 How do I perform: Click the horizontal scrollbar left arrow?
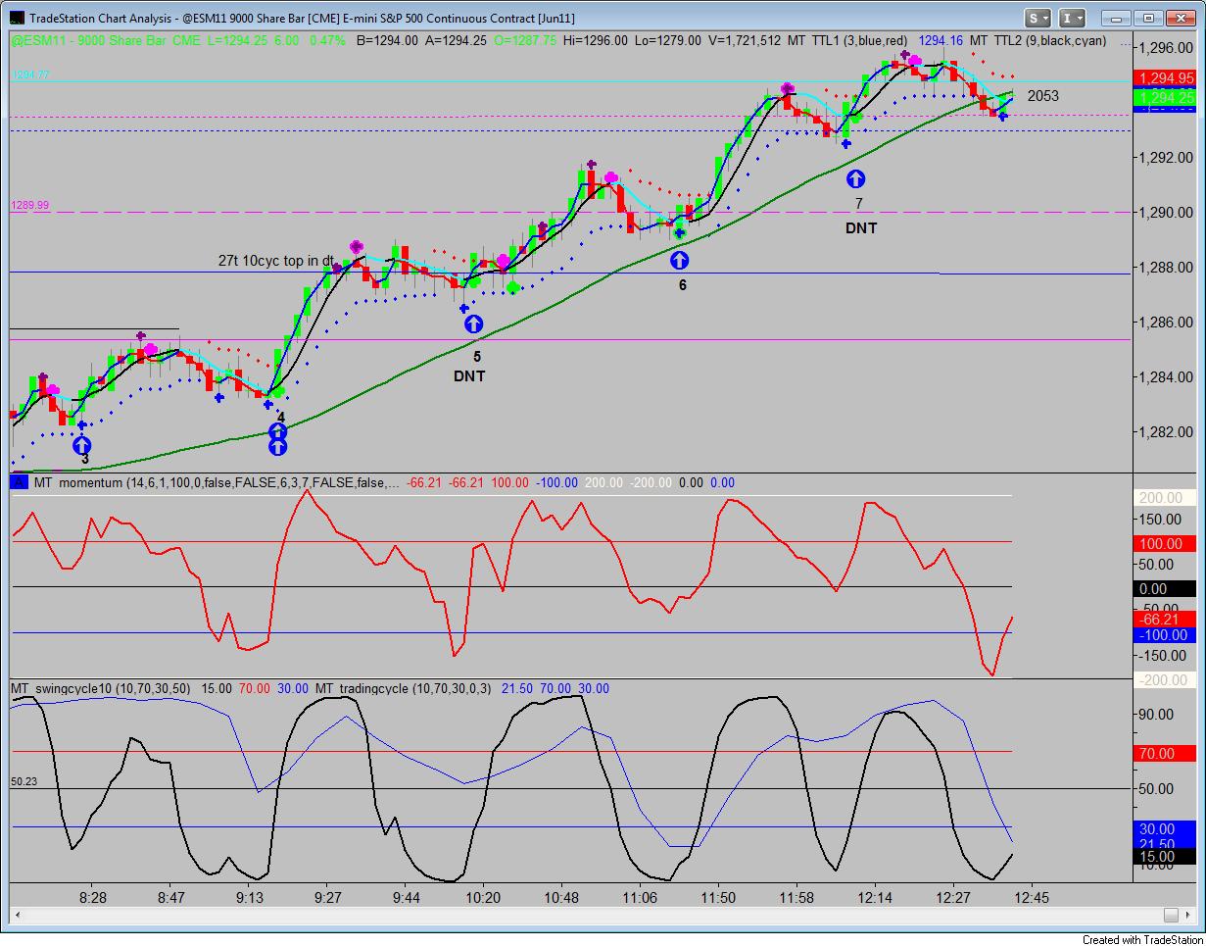tap(18, 916)
